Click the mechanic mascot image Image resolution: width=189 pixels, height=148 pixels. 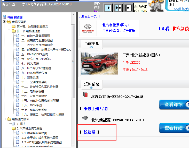156,5
